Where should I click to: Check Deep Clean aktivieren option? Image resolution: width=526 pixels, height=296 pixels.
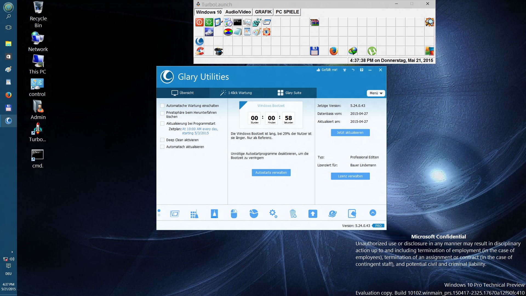[x=162, y=140]
